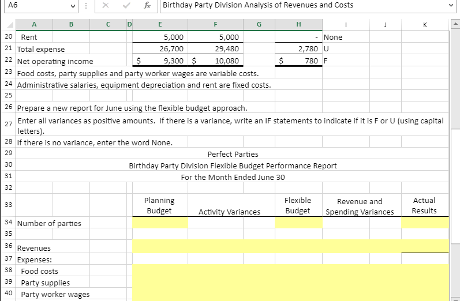Click the scroll up arrow of the vertical scrollbar
Screen dimensions: 460x301
click(455, 25)
